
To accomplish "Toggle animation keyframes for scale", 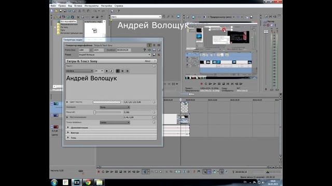I will tap(154, 112).
